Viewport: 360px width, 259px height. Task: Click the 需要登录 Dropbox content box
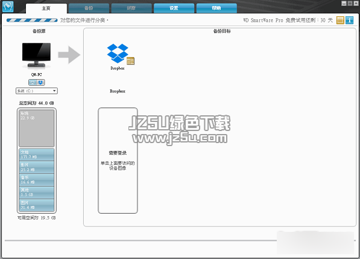[x=118, y=161]
